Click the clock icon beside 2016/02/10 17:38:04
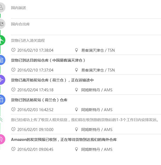Image resolution: width=161 pixels, height=165 pixels. tap(13, 50)
